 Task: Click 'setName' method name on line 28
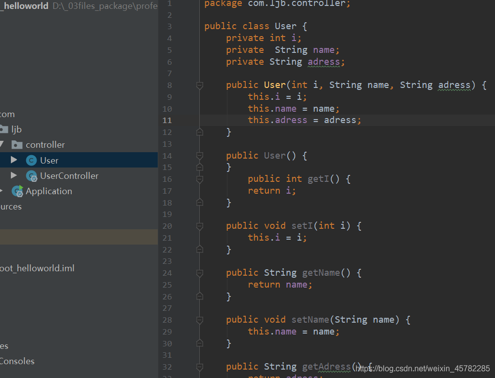pyautogui.click(x=311, y=320)
